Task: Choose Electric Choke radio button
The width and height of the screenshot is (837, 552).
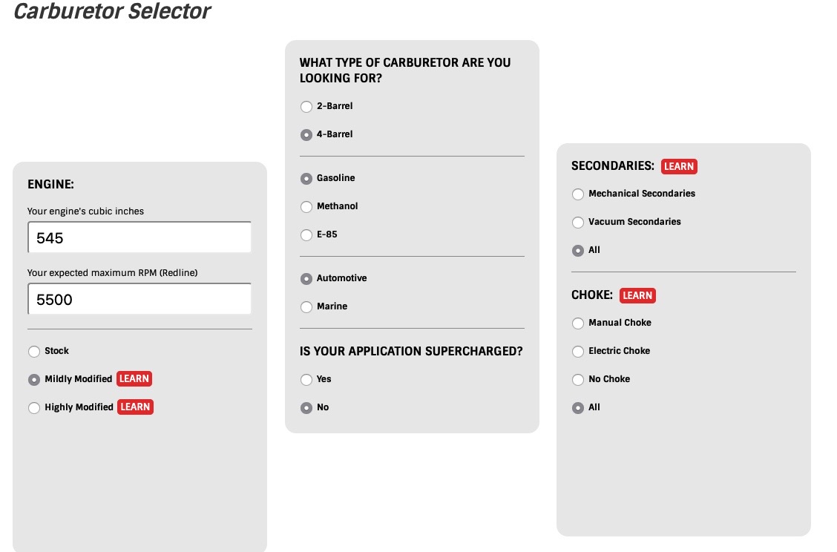Action: click(x=578, y=351)
